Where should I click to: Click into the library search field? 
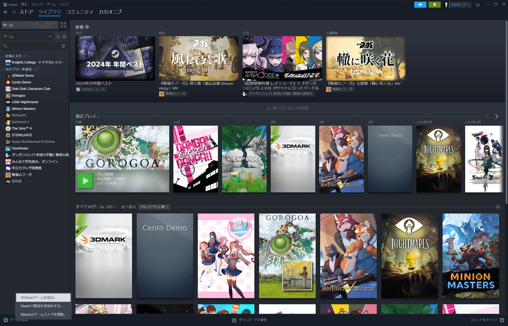click(x=30, y=46)
